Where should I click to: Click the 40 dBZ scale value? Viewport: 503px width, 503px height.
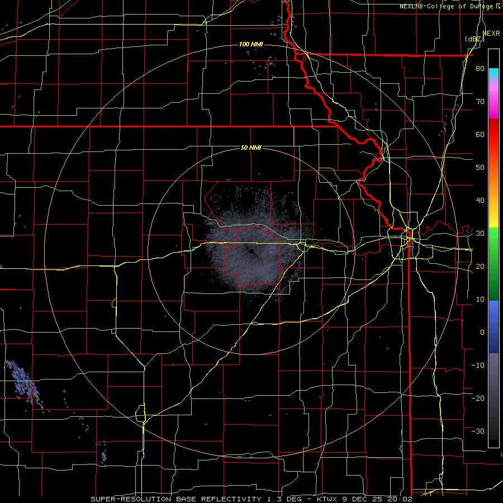[x=480, y=201]
